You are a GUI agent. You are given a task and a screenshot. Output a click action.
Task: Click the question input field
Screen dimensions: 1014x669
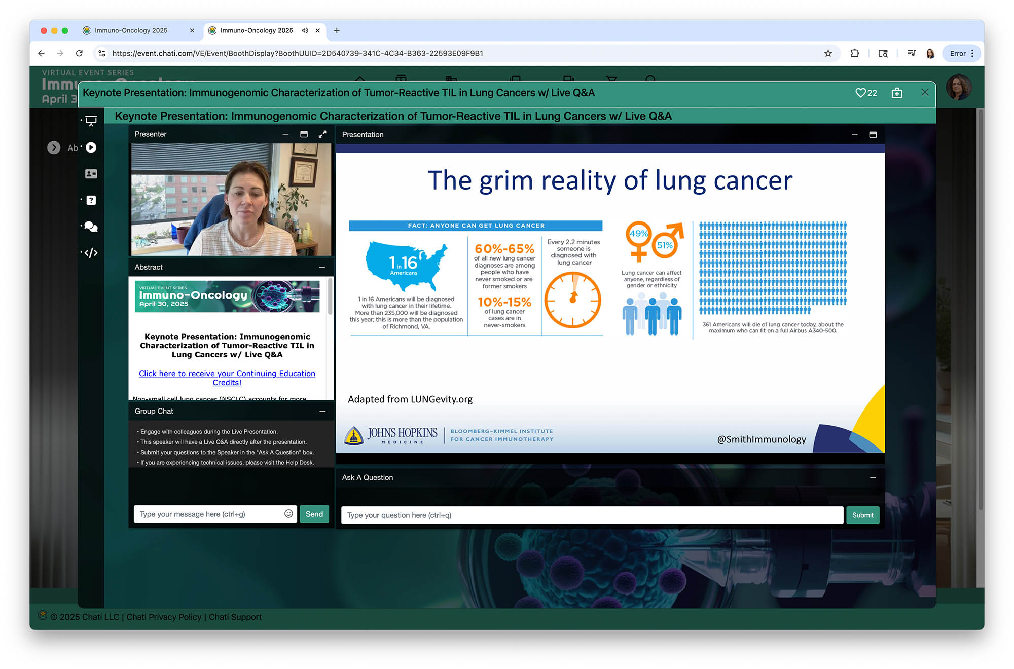point(591,515)
